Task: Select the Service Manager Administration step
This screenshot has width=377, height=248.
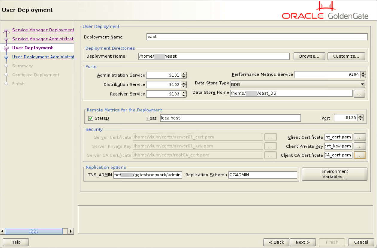Action: point(42,39)
